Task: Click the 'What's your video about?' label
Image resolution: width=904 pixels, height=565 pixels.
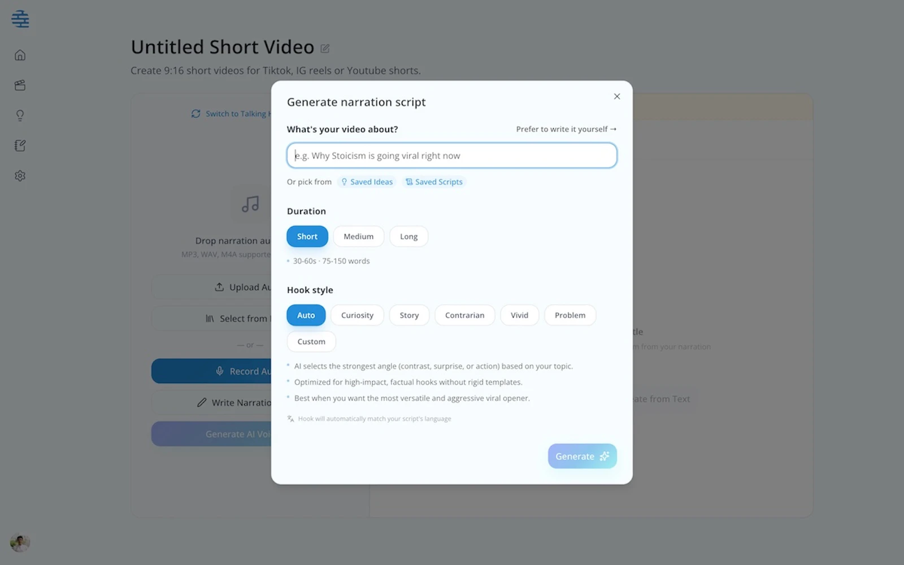Action: (342, 129)
